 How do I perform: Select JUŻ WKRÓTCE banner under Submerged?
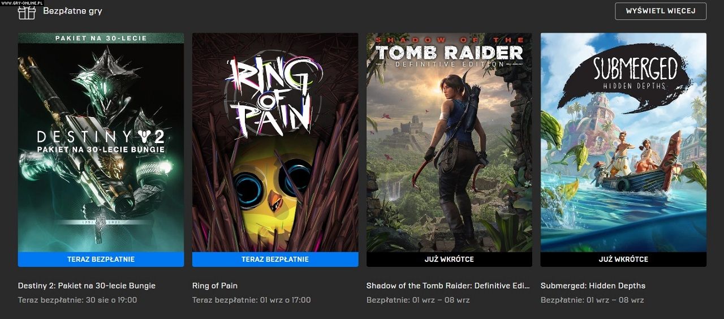623,259
